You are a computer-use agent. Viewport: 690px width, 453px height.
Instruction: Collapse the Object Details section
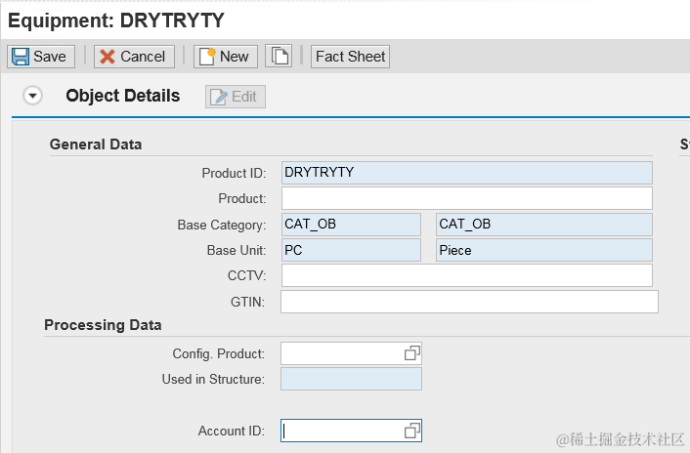[33, 96]
